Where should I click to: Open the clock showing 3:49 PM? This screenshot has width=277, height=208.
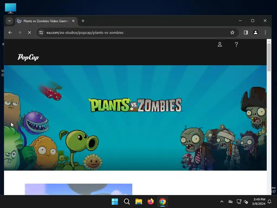(259, 201)
